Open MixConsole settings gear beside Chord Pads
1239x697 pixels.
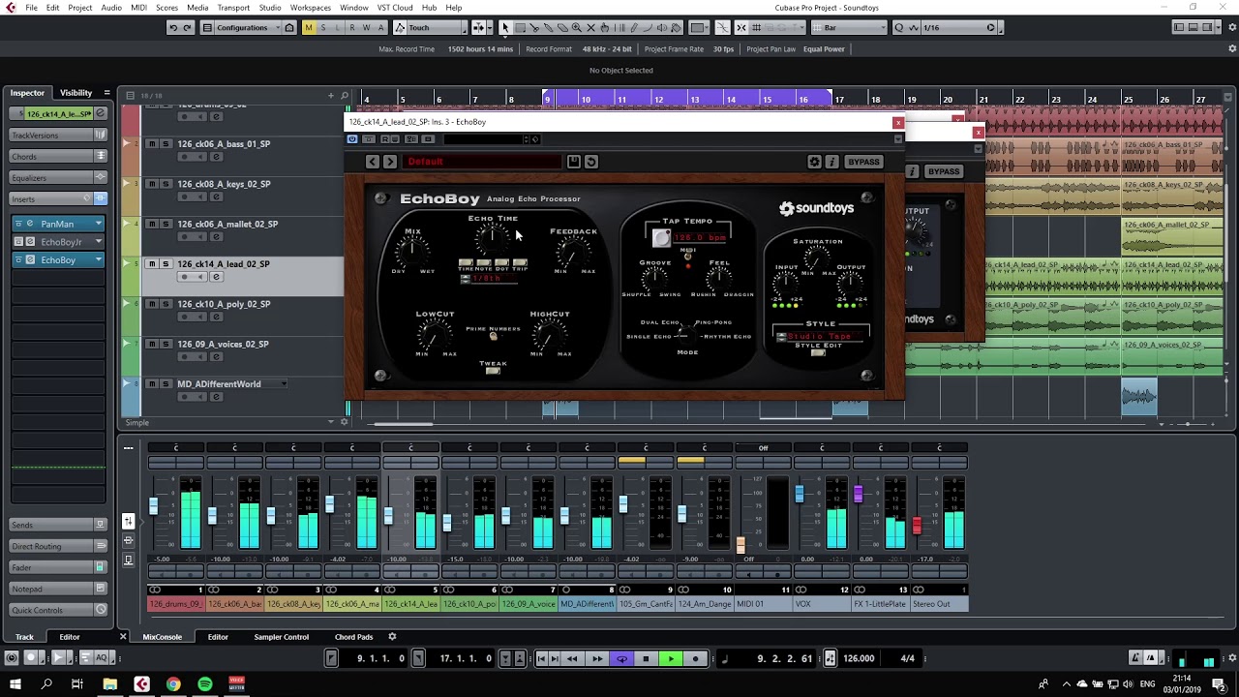tap(392, 637)
